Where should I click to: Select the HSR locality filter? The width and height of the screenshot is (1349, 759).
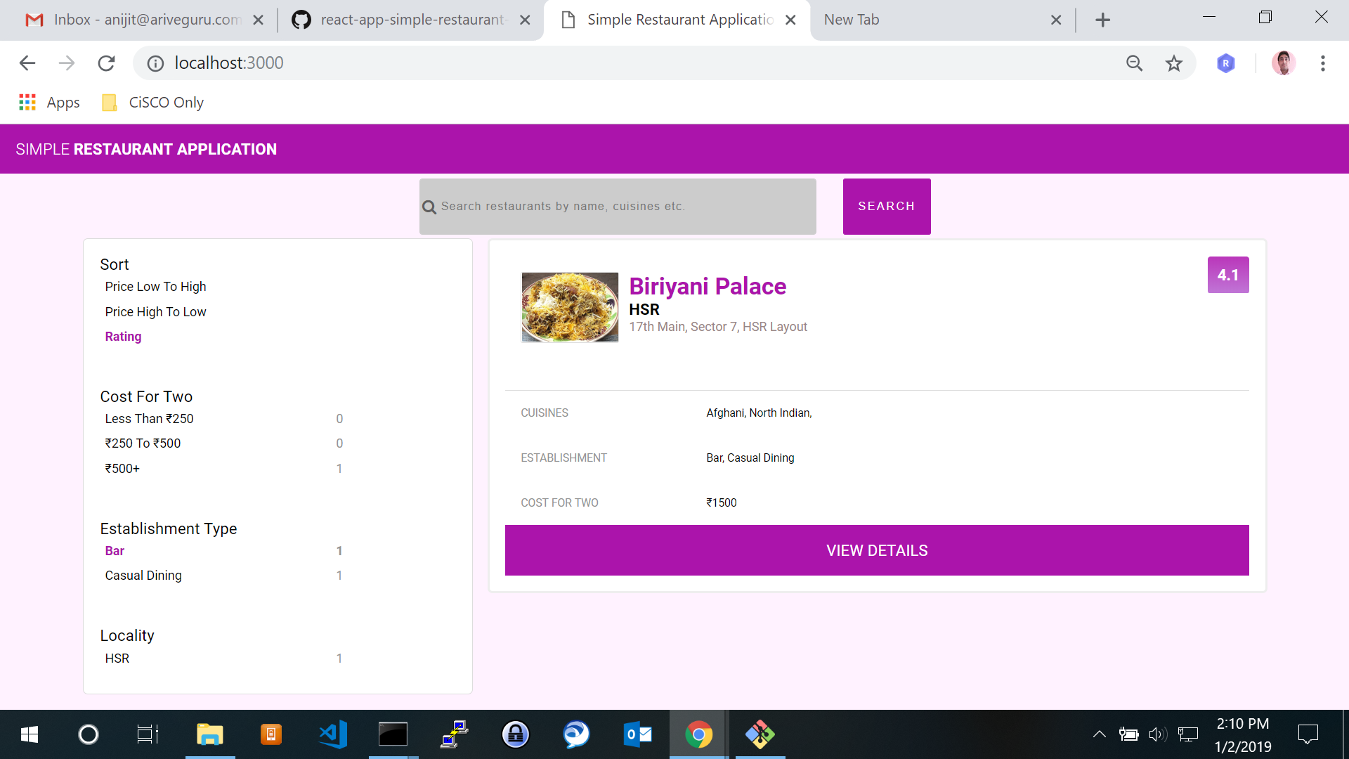(x=117, y=659)
